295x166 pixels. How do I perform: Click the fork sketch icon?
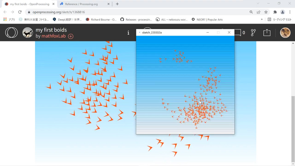pos(253,33)
